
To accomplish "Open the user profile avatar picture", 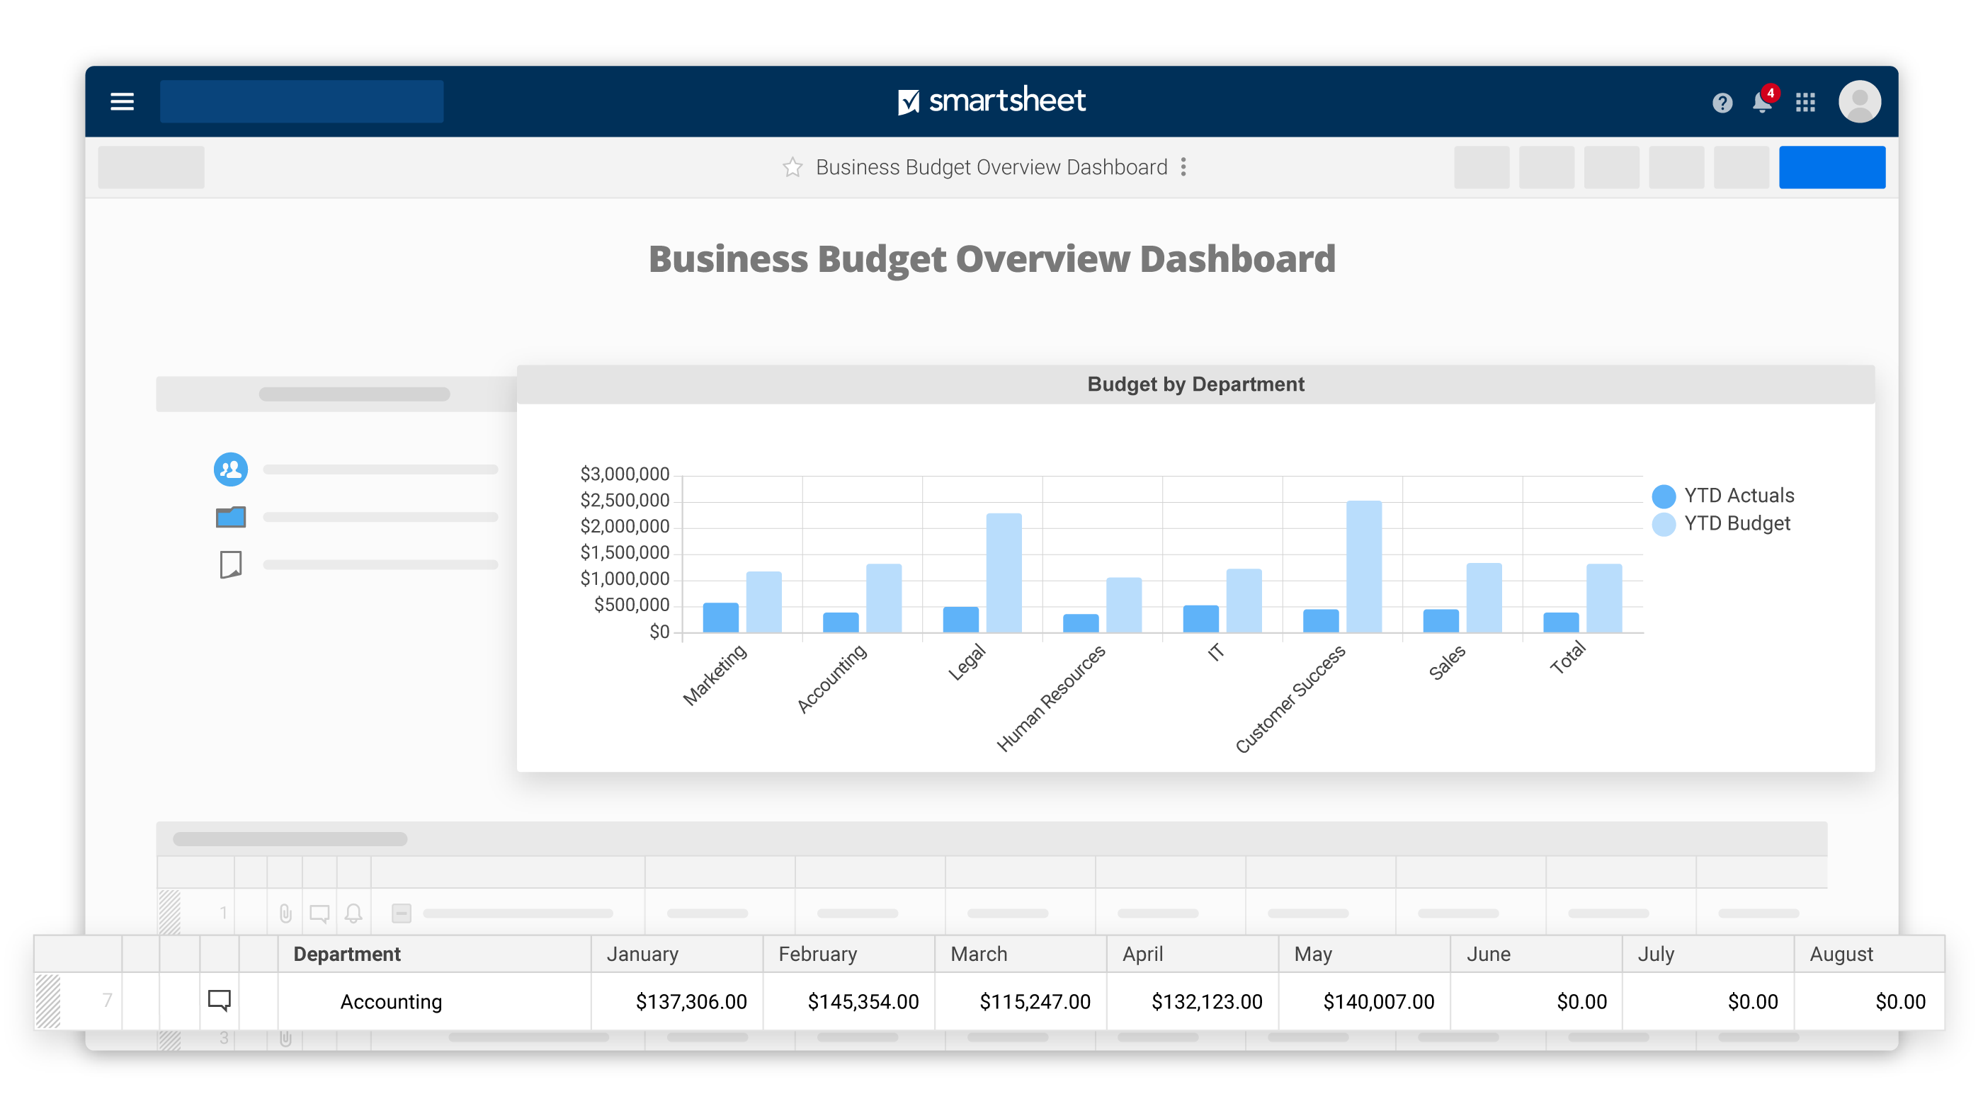I will [1860, 101].
